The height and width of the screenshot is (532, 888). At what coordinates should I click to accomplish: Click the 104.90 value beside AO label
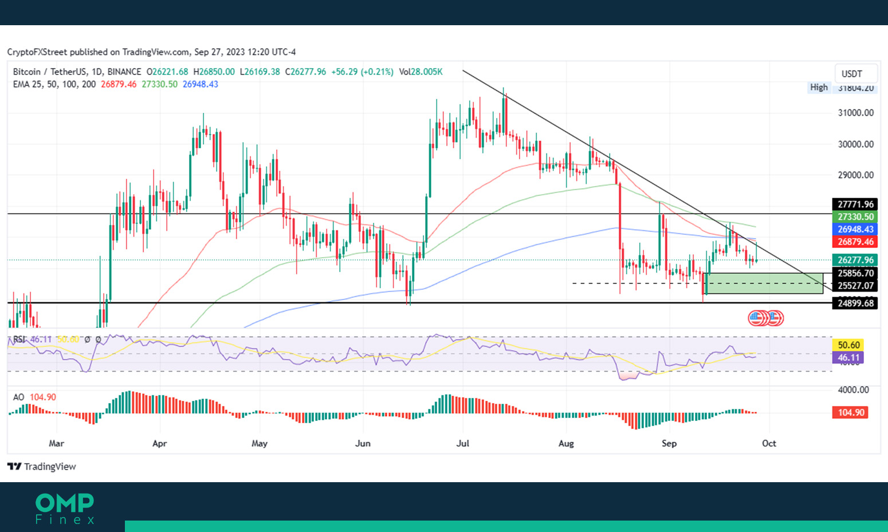43,397
